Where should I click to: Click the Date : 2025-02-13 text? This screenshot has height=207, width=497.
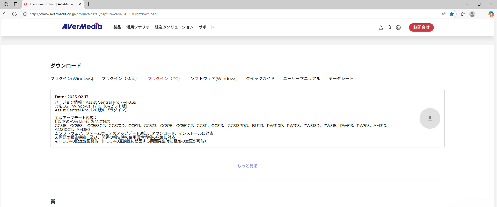(71, 97)
